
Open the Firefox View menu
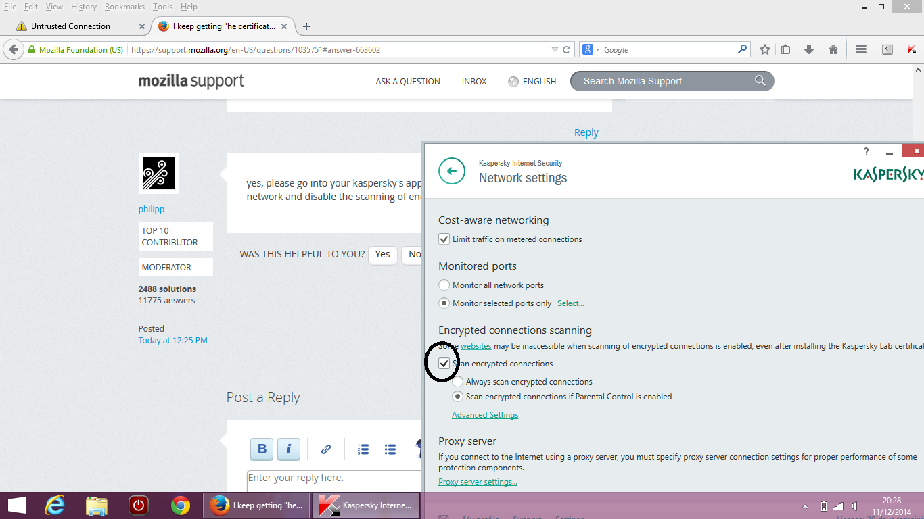click(x=54, y=7)
